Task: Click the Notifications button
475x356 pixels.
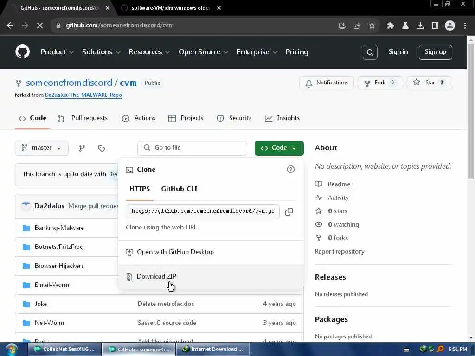Action: [326, 83]
